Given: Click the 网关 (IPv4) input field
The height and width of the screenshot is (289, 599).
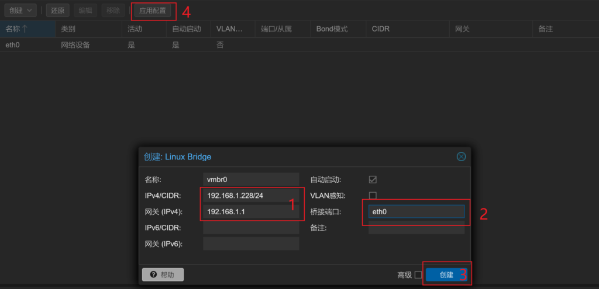Looking at the screenshot, I should [250, 211].
